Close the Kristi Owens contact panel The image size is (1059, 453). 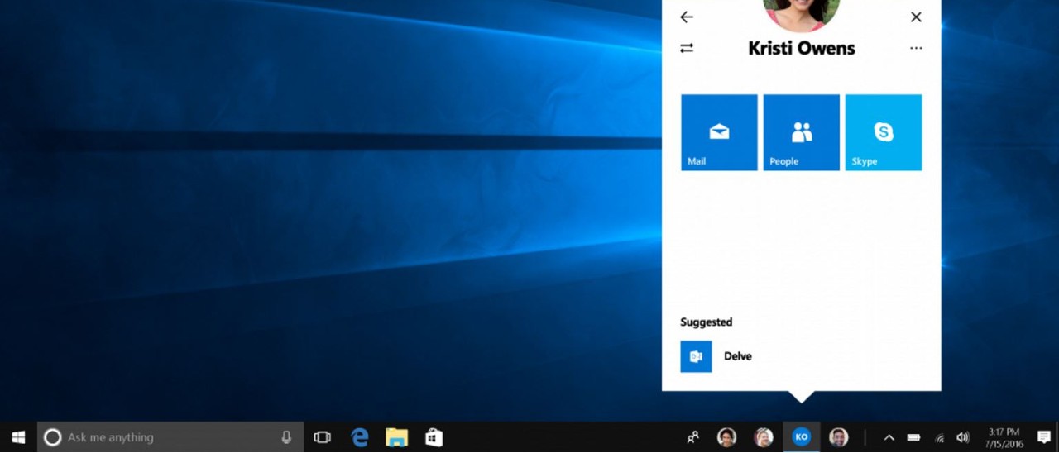tap(916, 17)
